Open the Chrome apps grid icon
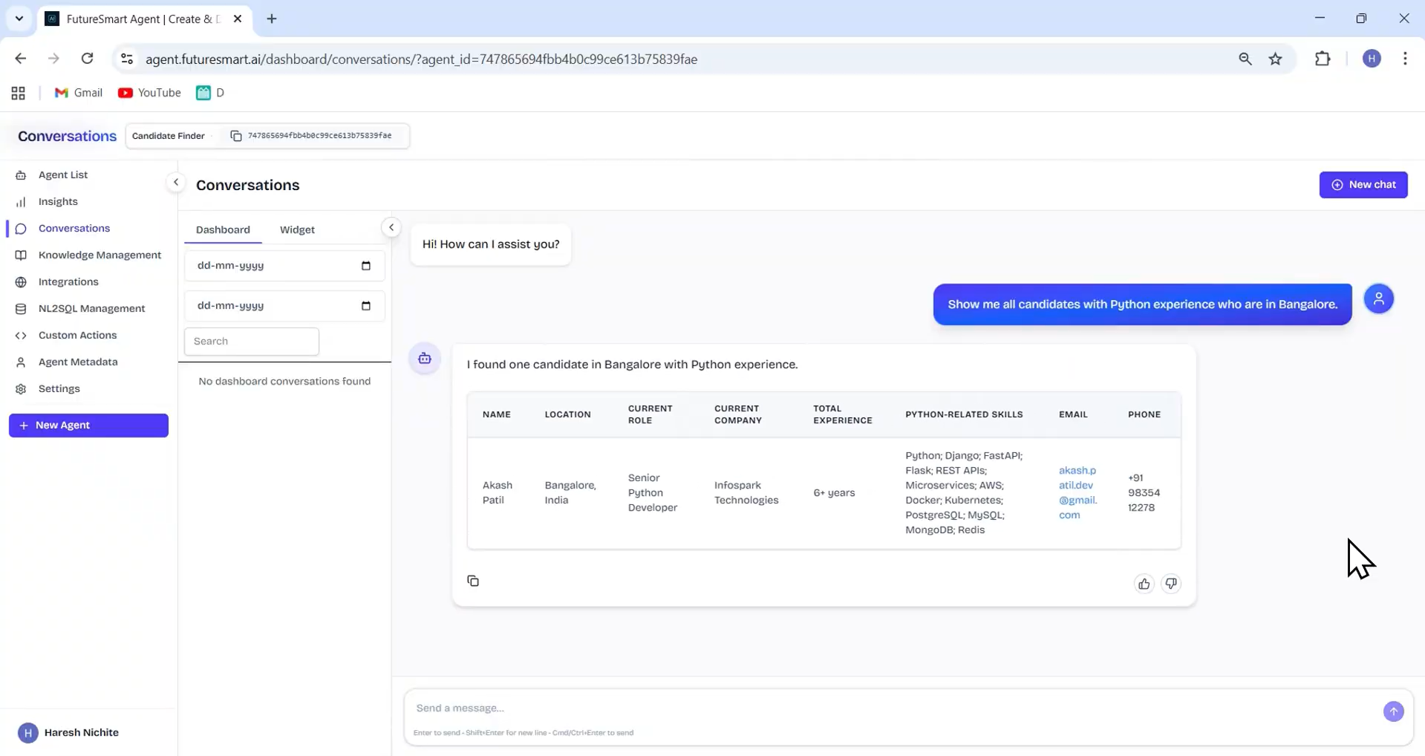This screenshot has height=756, width=1425. click(19, 93)
